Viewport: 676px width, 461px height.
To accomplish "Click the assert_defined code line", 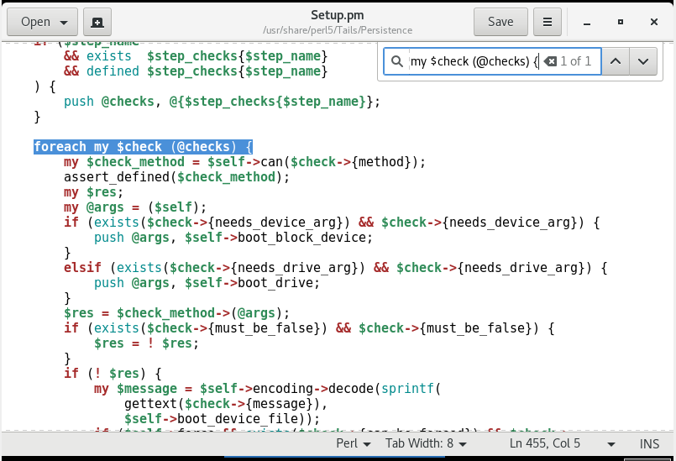I will tap(176, 177).
